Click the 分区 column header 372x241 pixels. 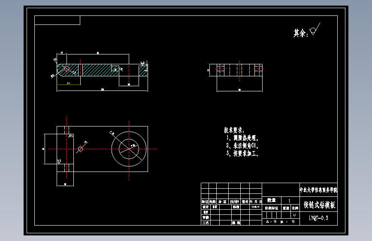pyautogui.click(x=222, y=202)
